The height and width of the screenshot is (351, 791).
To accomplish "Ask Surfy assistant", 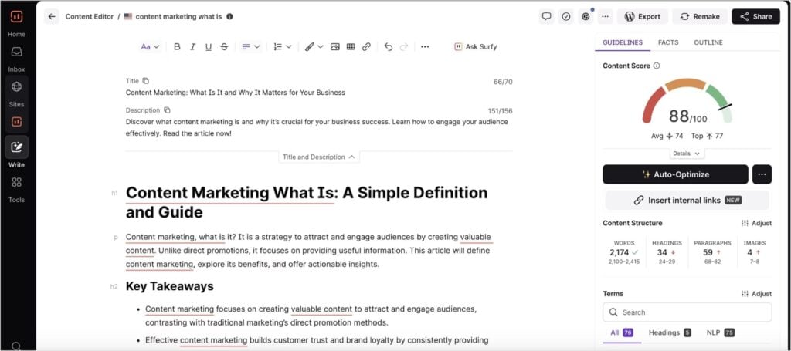I will point(475,47).
